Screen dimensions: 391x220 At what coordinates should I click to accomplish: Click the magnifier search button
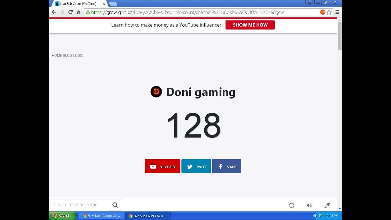click(x=115, y=205)
